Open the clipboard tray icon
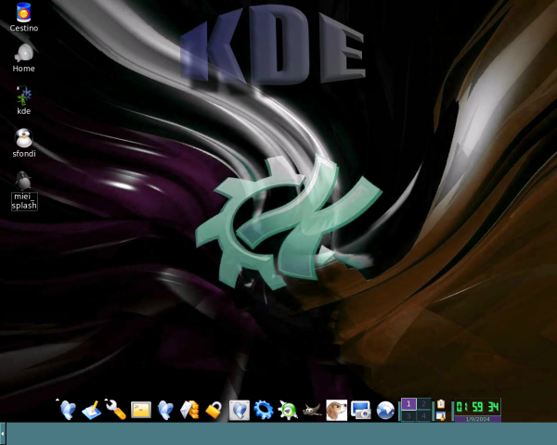557x445 pixels. (x=441, y=404)
